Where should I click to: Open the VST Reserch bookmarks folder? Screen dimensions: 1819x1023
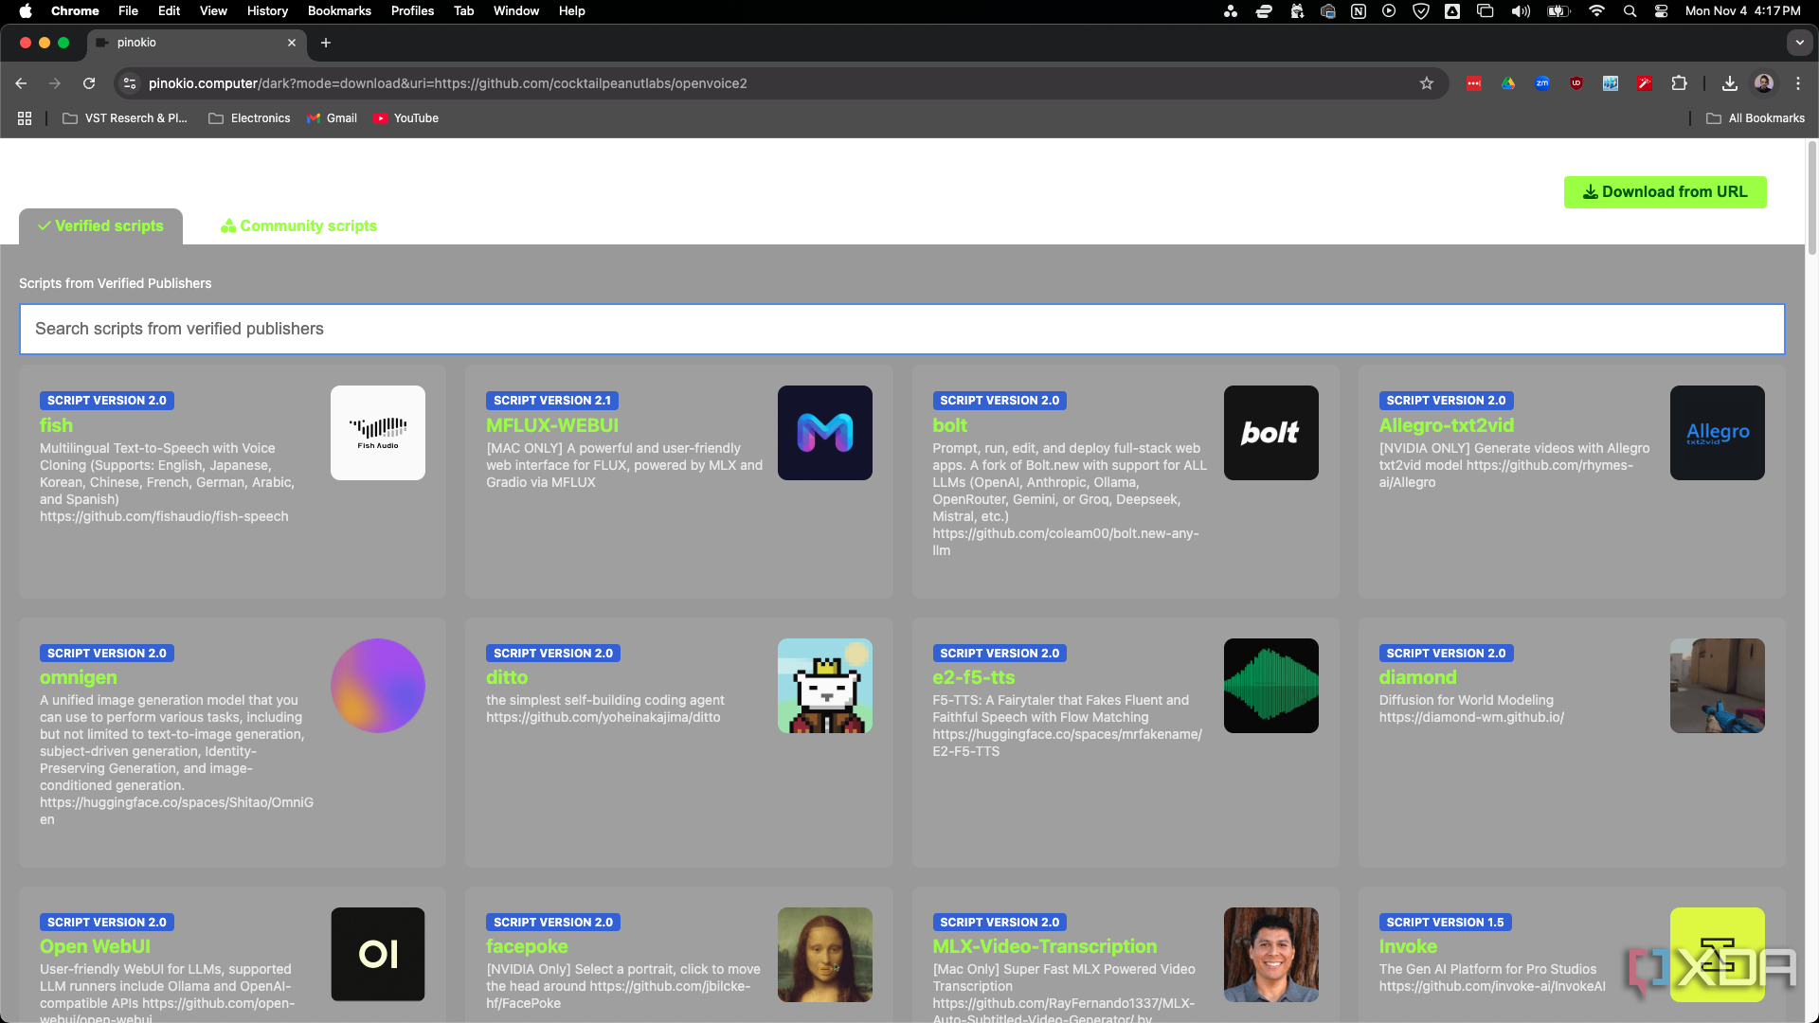coord(125,118)
